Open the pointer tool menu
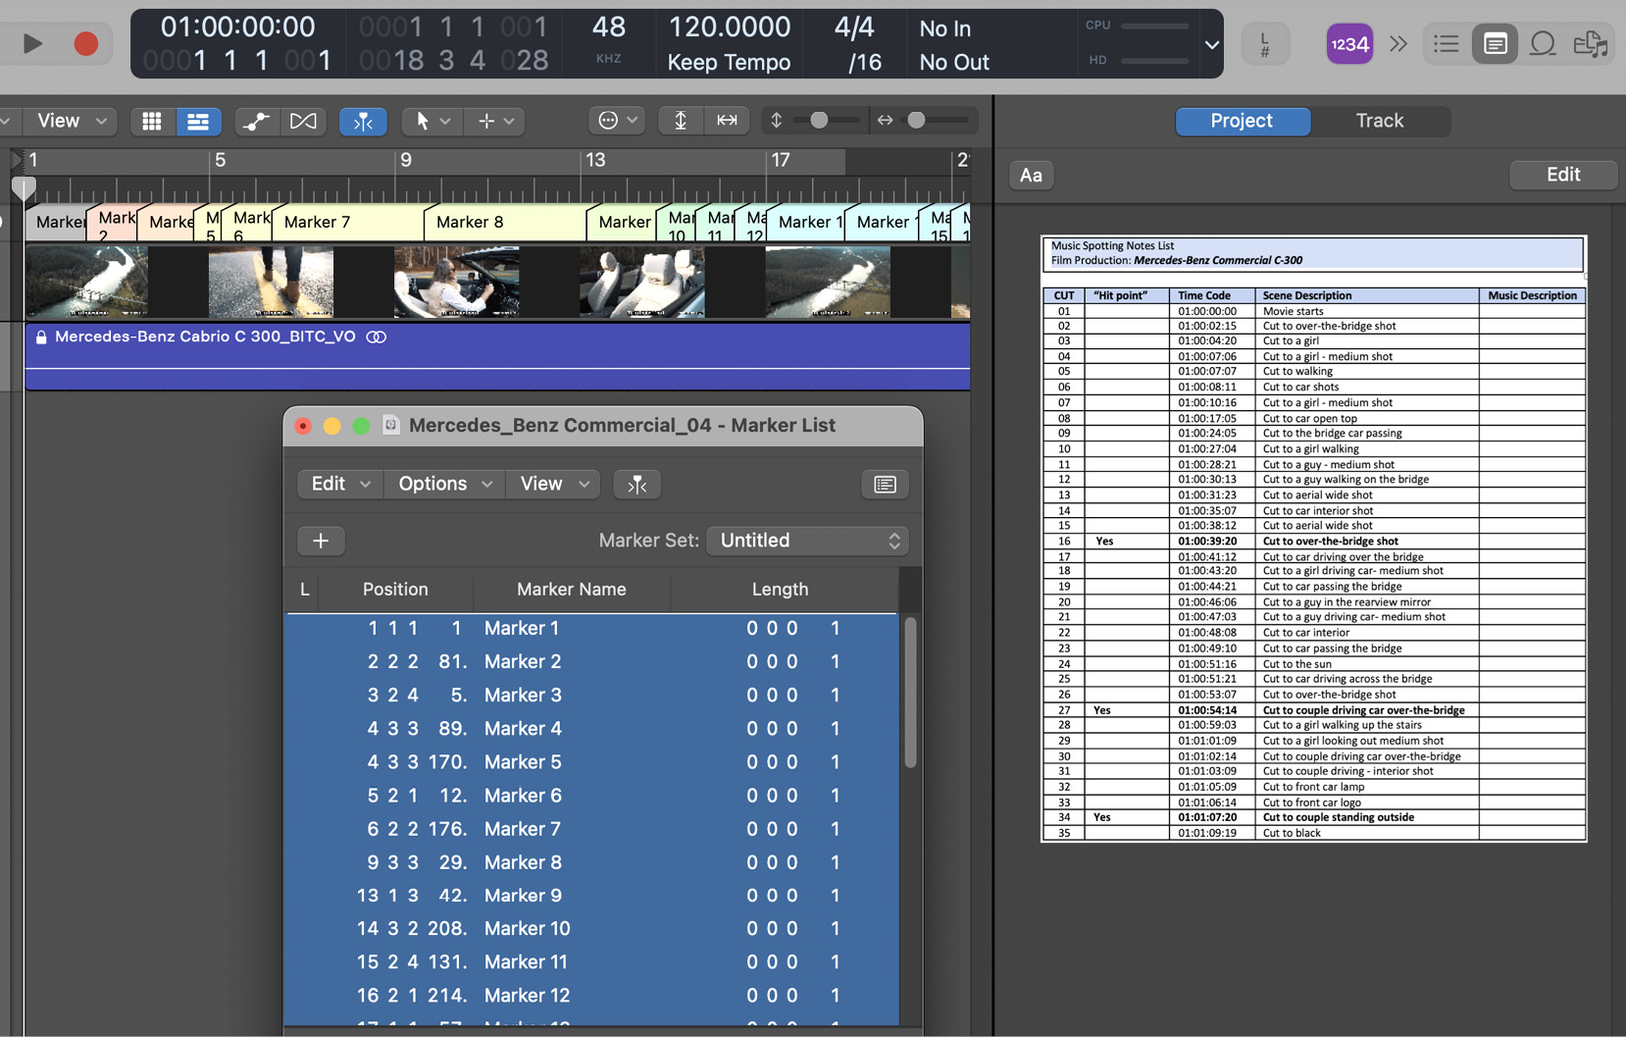This screenshot has height=1037, width=1626. pyautogui.click(x=431, y=121)
